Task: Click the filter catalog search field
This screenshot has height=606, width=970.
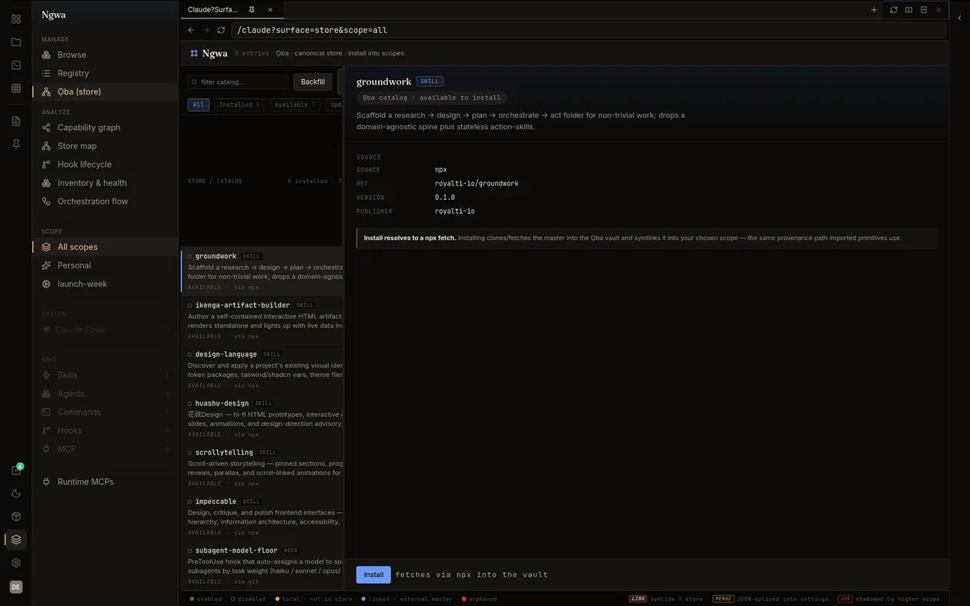Action: pyautogui.click(x=238, y=82)
